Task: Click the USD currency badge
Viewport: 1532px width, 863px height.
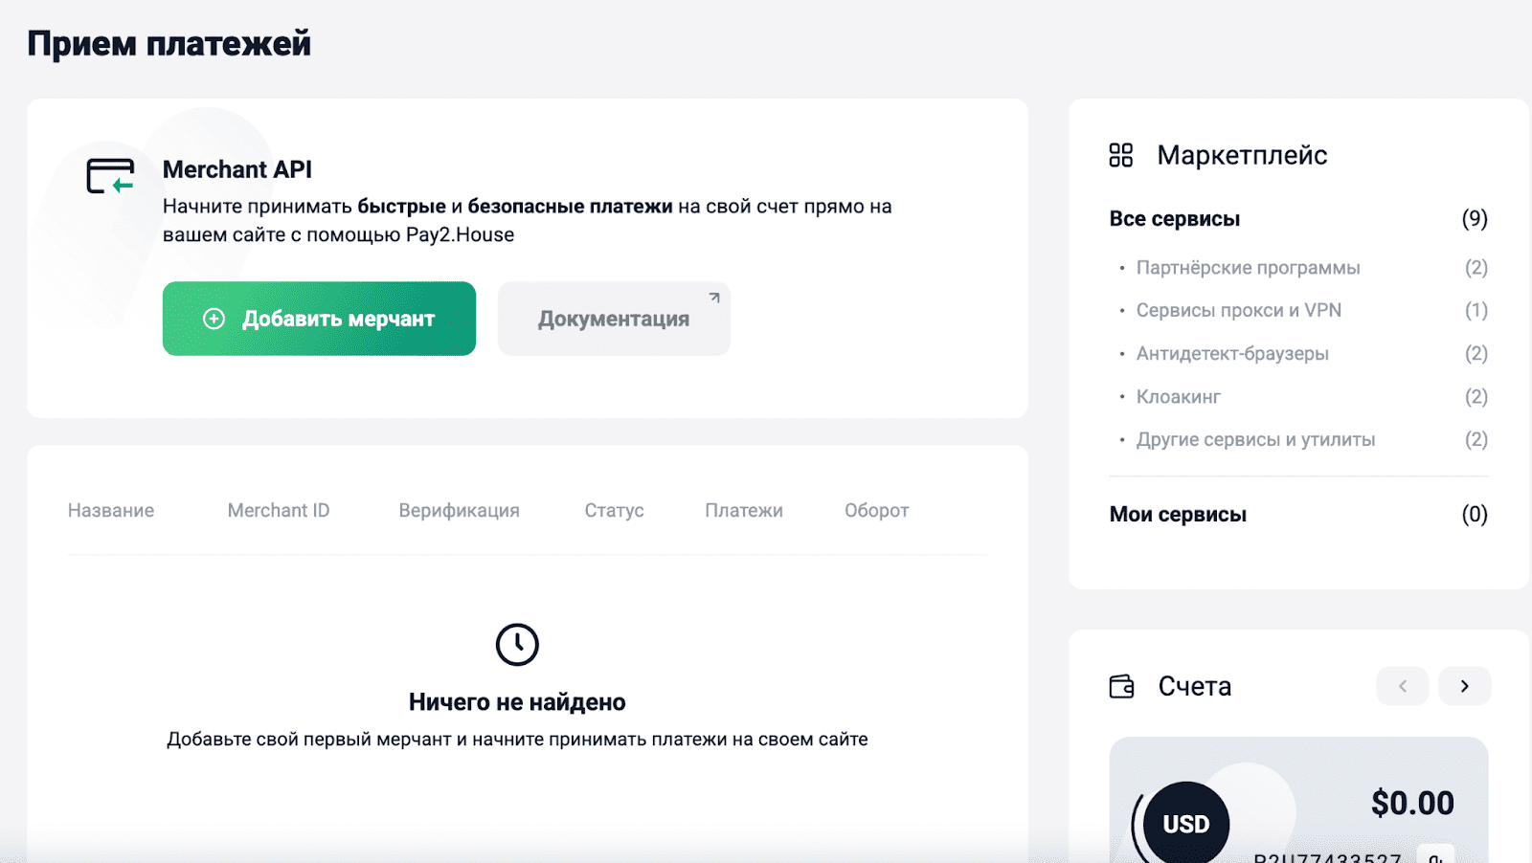Action: coord(1185,823)
